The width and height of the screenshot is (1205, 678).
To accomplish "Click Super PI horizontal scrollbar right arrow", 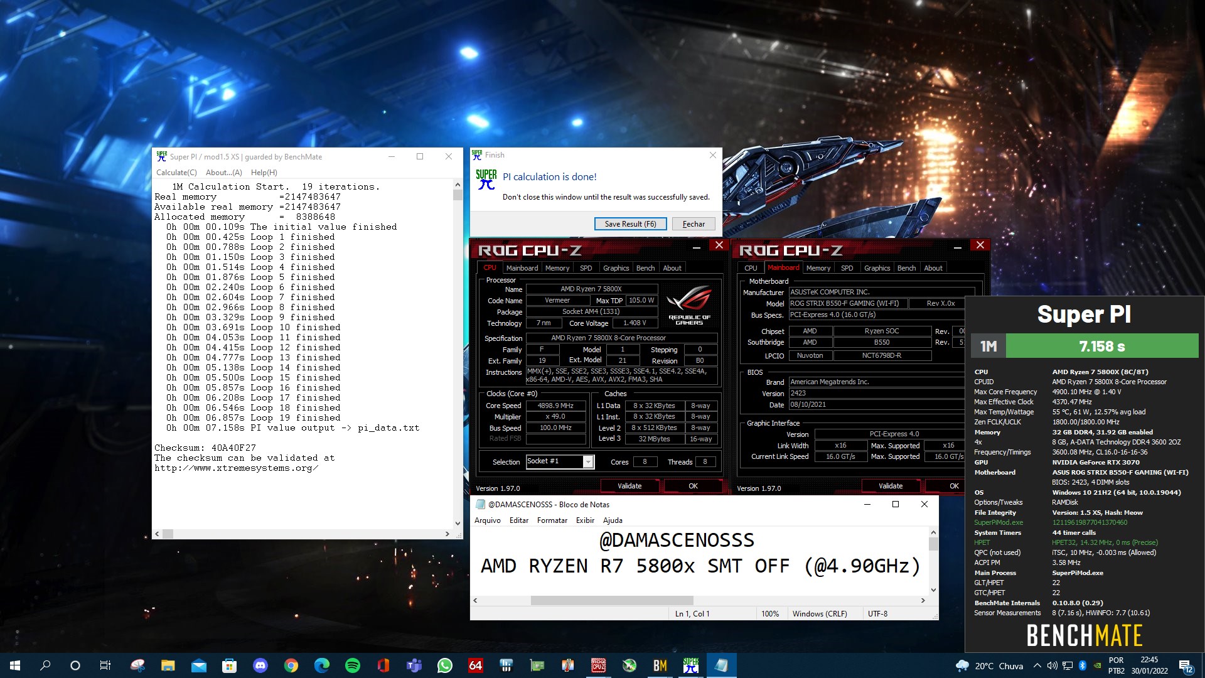I will tap(447, 534).
